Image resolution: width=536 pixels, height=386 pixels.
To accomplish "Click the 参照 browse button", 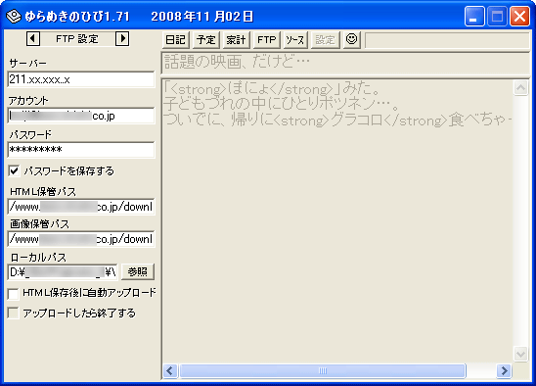I will click(138, 272).
